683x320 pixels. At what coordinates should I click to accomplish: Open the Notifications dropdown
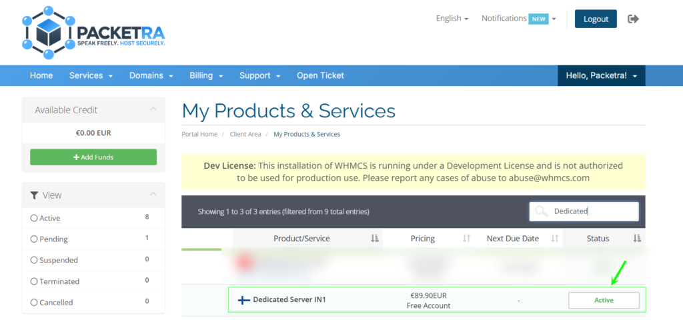(x=519, y=19)
